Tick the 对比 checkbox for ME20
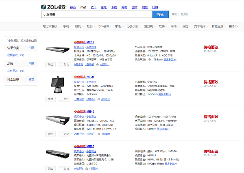Image resolution: width=244 pixels, height=173 pixels. coord(61,169)
